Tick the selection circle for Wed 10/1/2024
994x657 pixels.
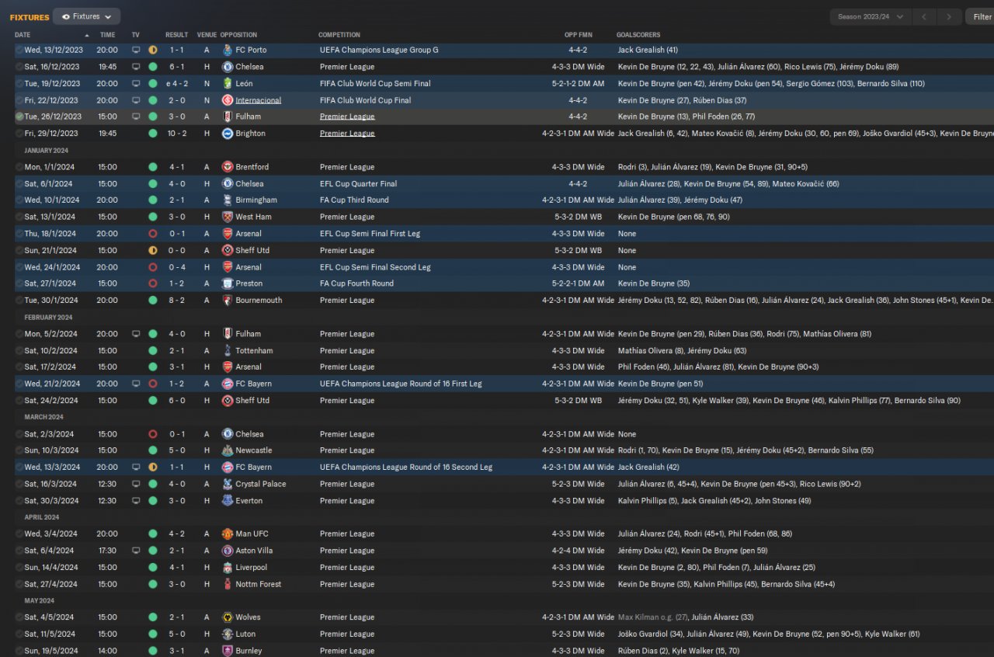[x=19, y=200]
